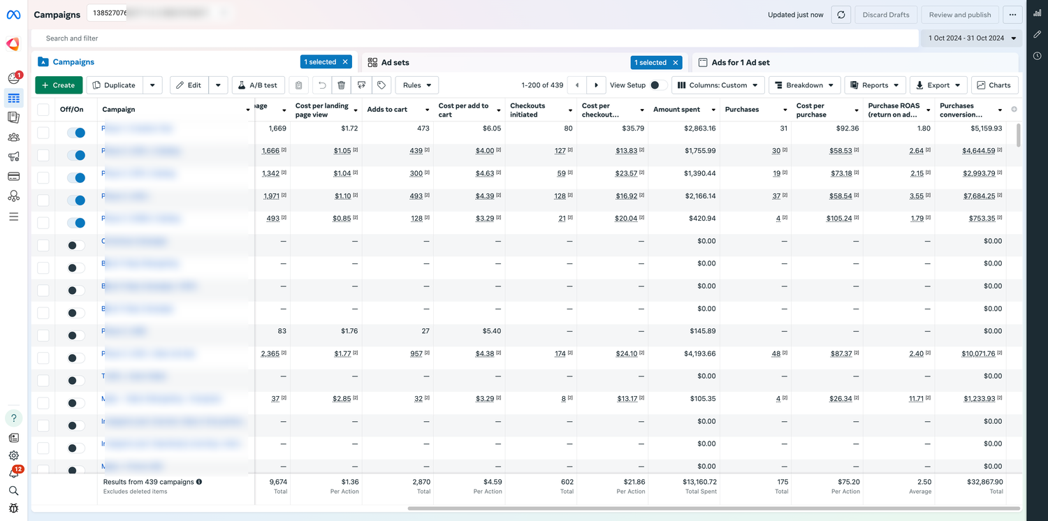Click the plus icon to add a column
The image size is (1048, 521).
pyautogui.click(x=1014, y=109)
